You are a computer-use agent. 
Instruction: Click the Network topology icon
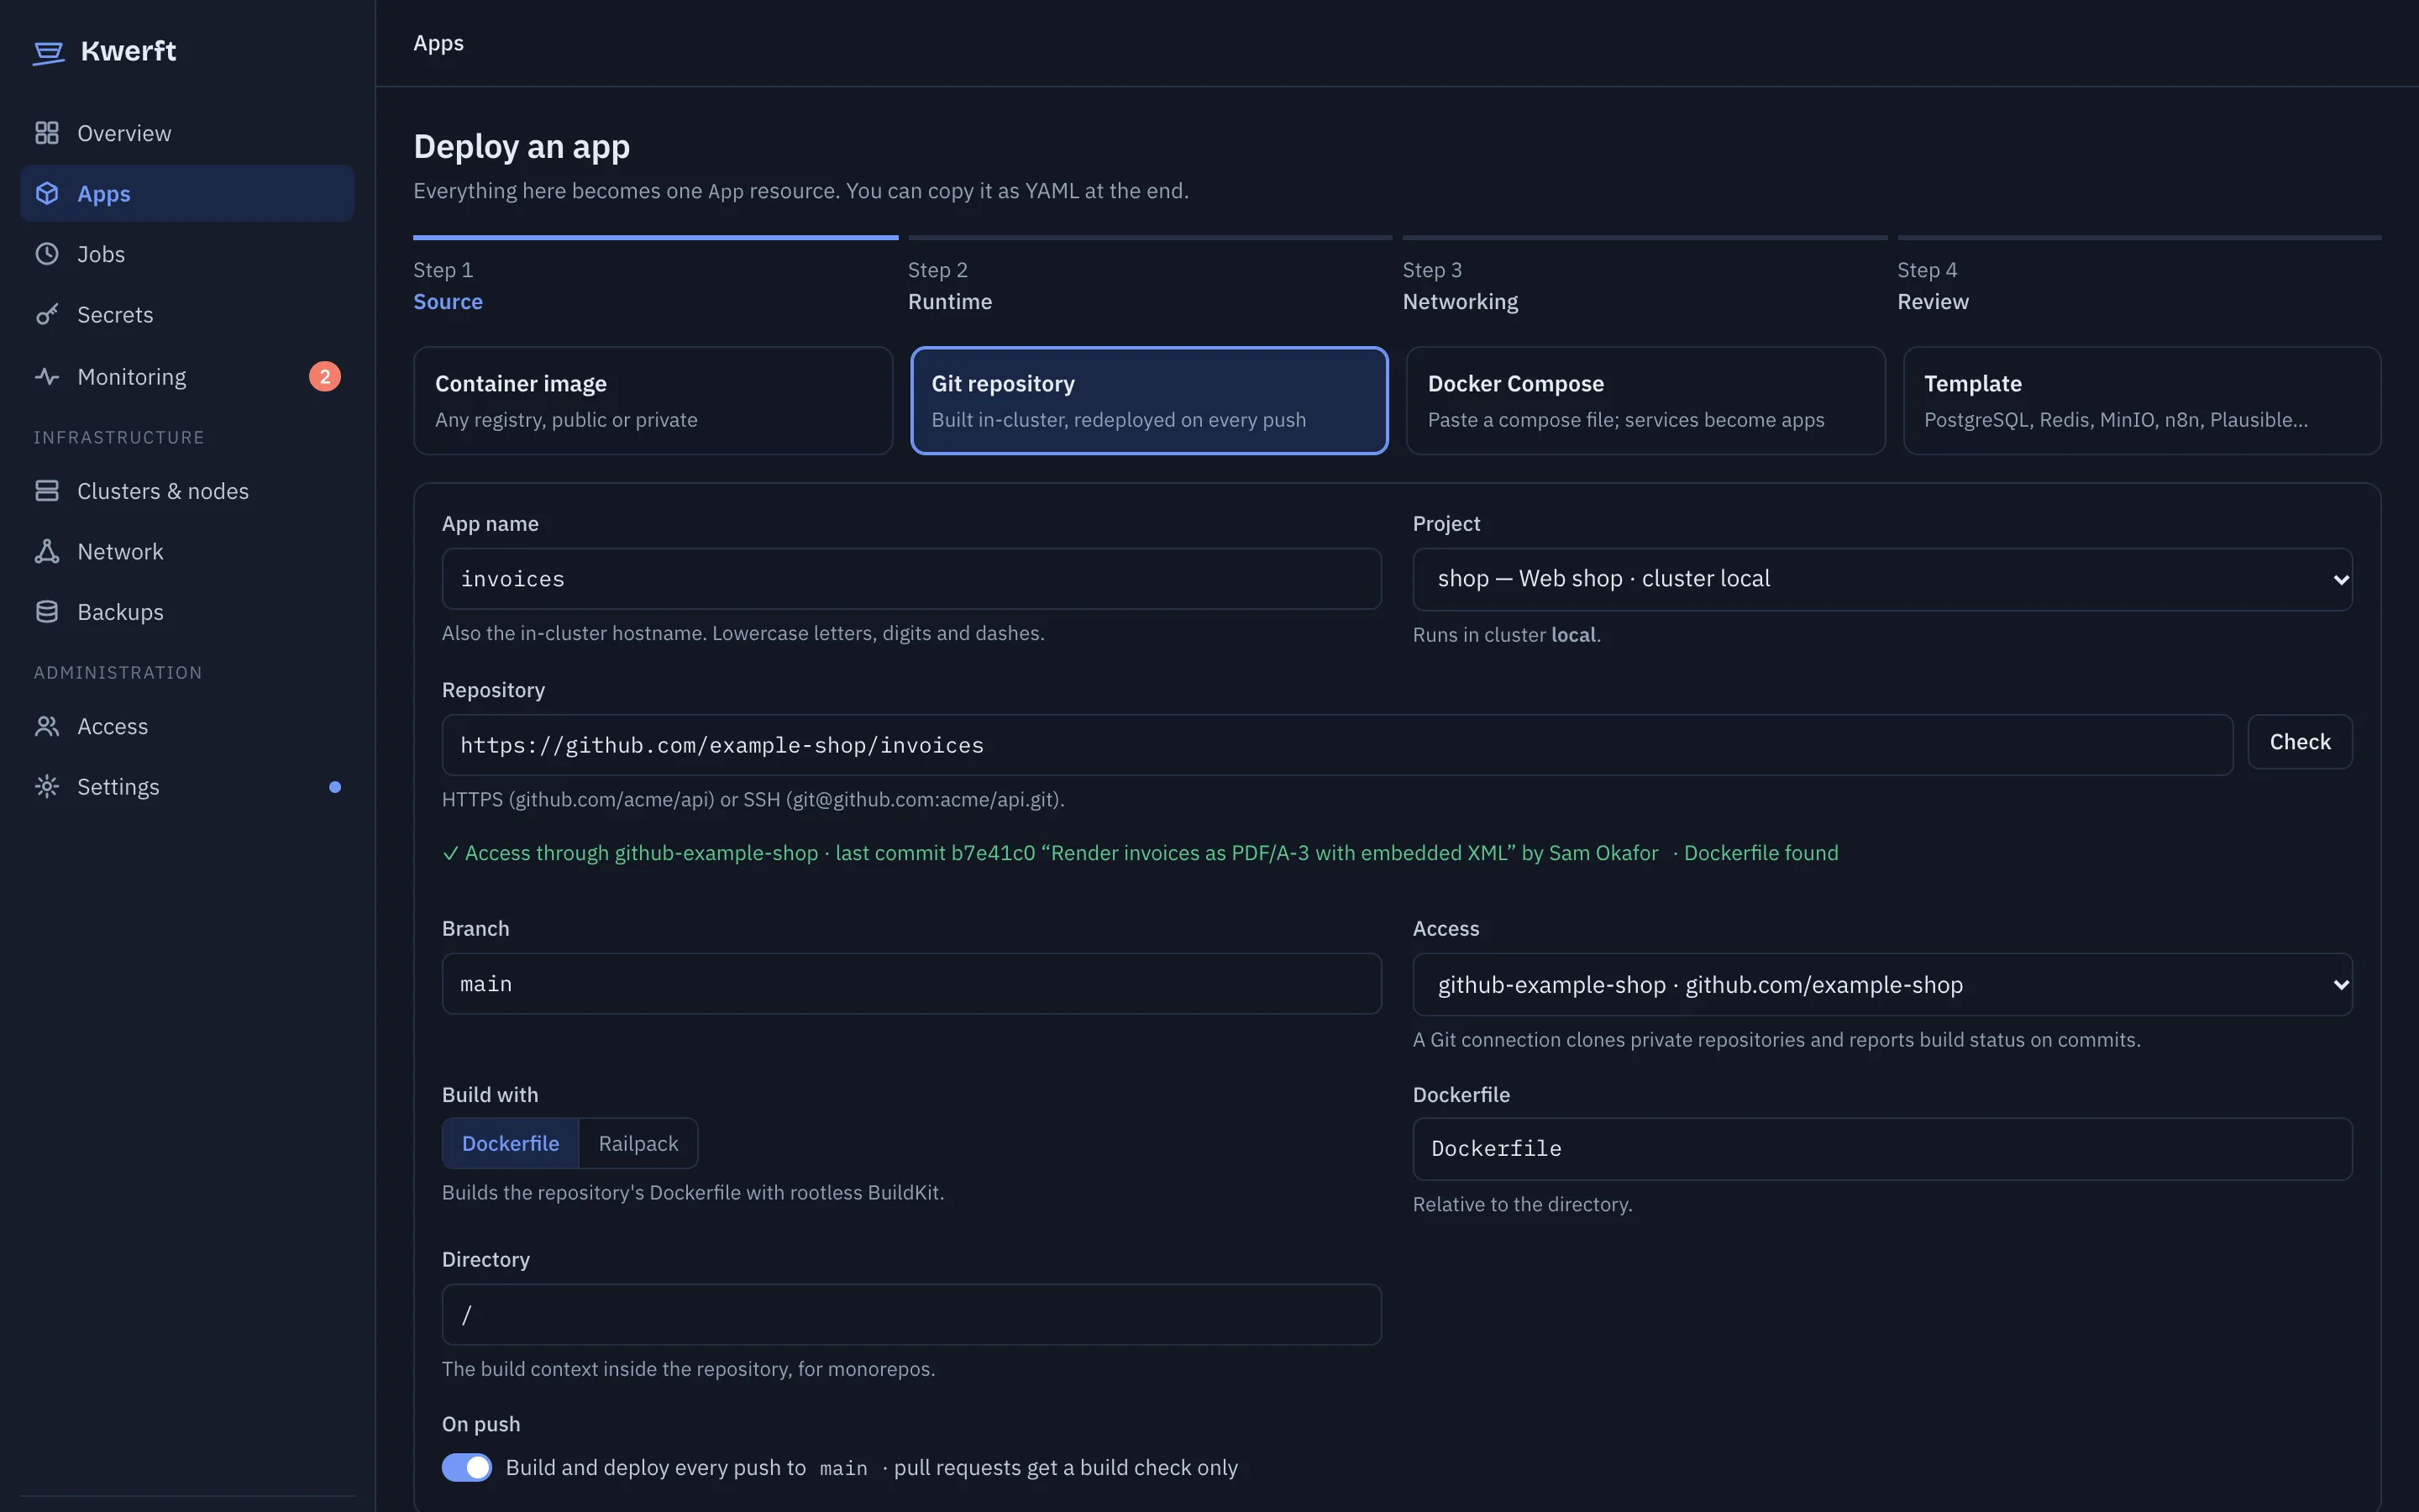47,551
